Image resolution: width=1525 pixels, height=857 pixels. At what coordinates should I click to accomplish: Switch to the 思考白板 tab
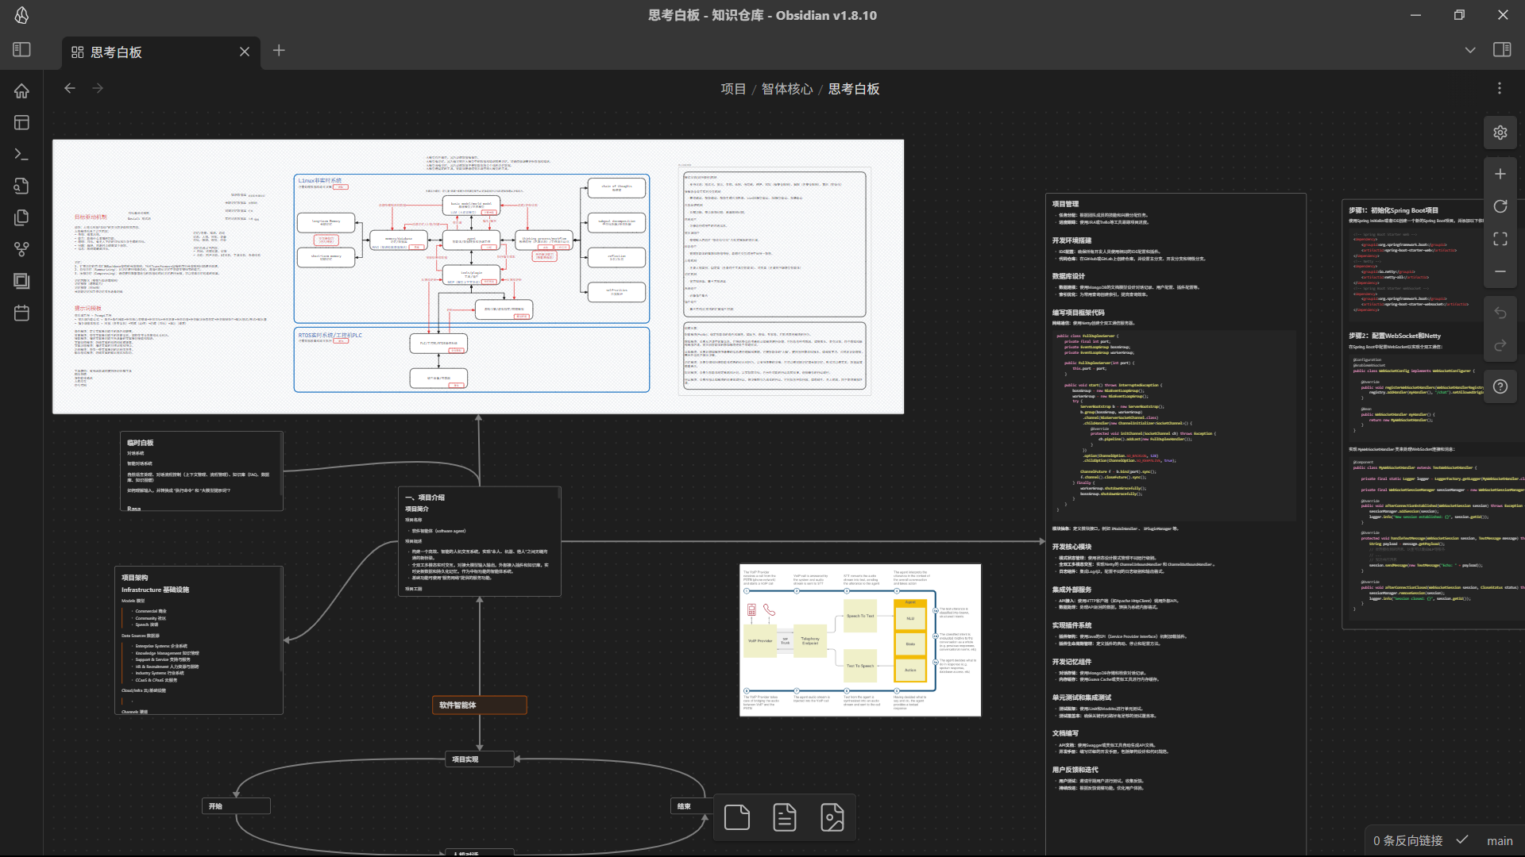click(x=117, y=52)
